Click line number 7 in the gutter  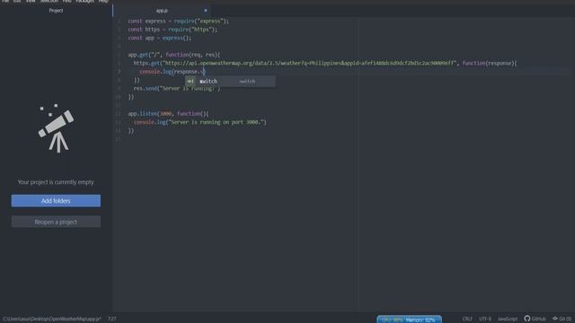(x=119, y=72)
